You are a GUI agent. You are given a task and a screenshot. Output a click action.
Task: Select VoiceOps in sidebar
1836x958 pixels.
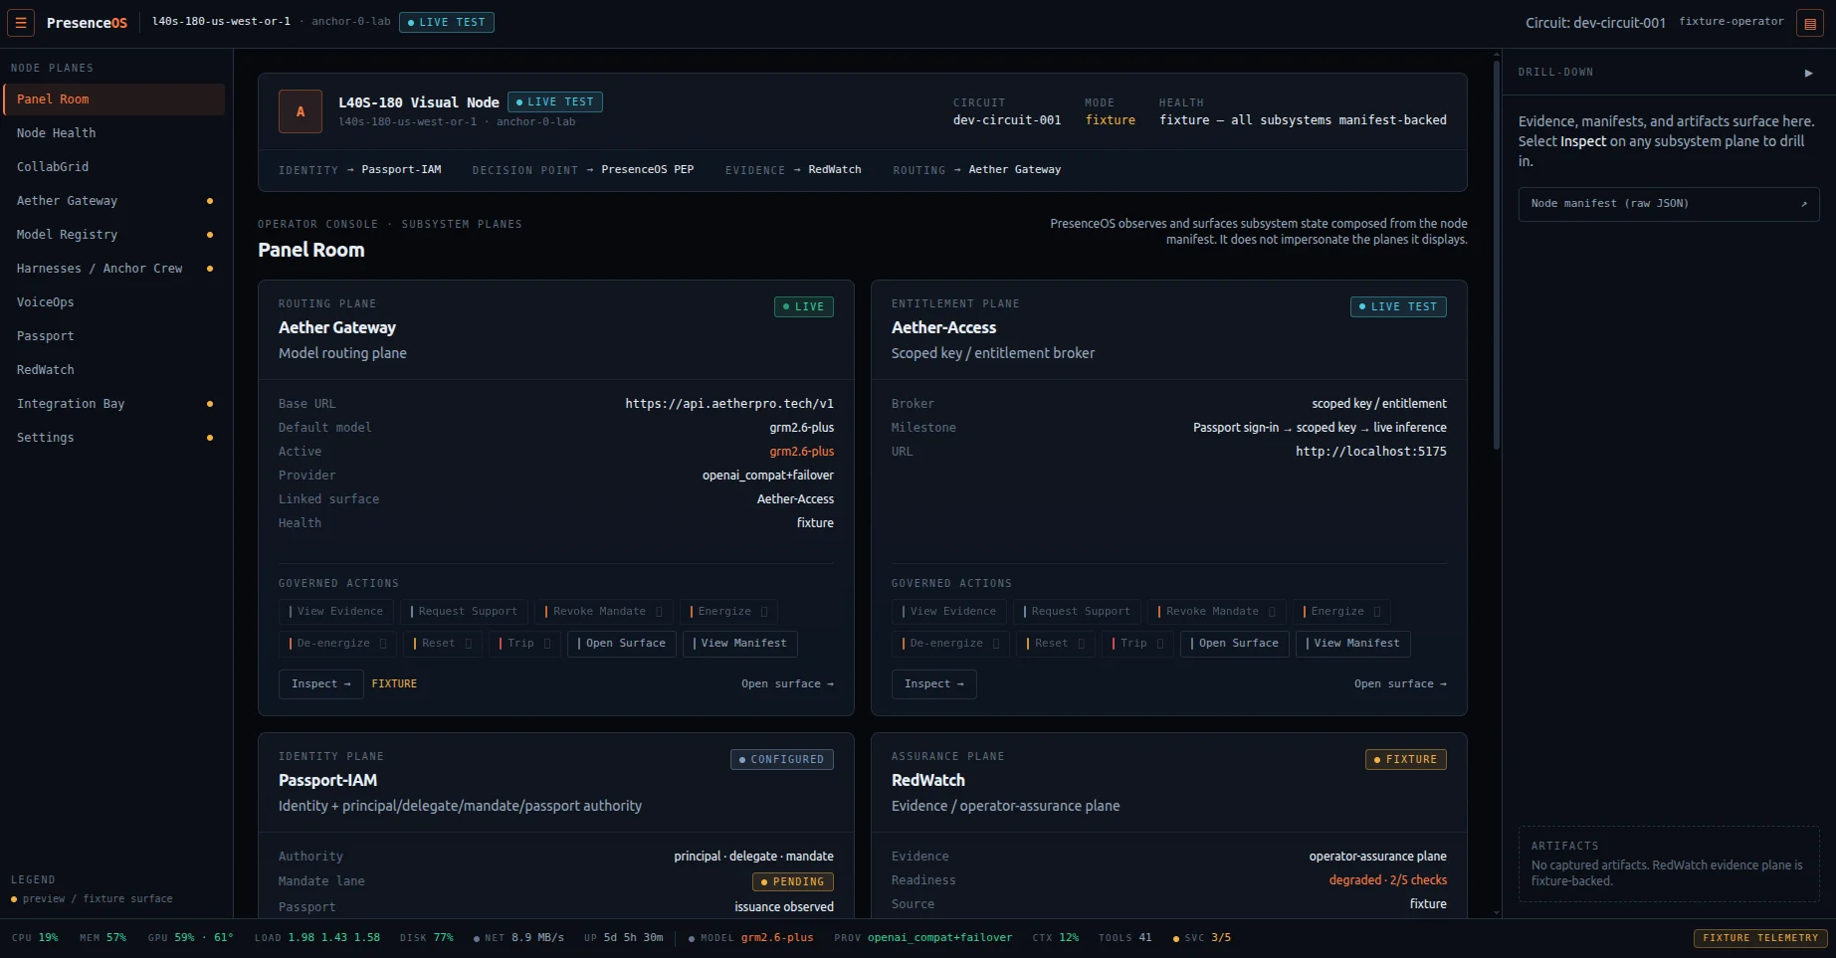tap(114, 302)
